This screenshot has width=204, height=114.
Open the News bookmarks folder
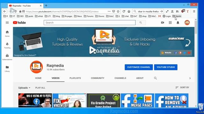(x=78, y=16)
